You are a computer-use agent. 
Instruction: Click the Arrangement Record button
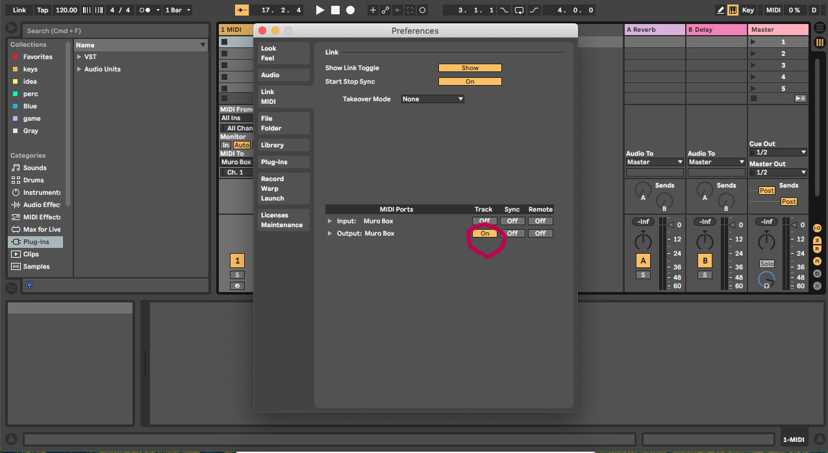point(350,10)
